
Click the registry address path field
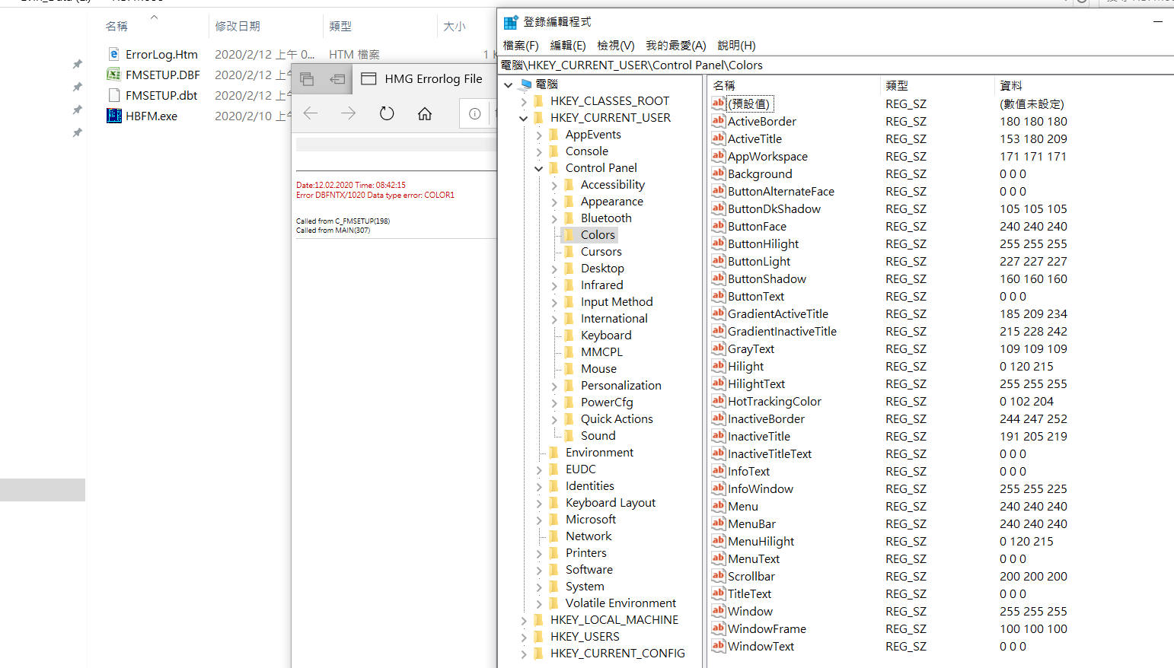click(836, 65)
